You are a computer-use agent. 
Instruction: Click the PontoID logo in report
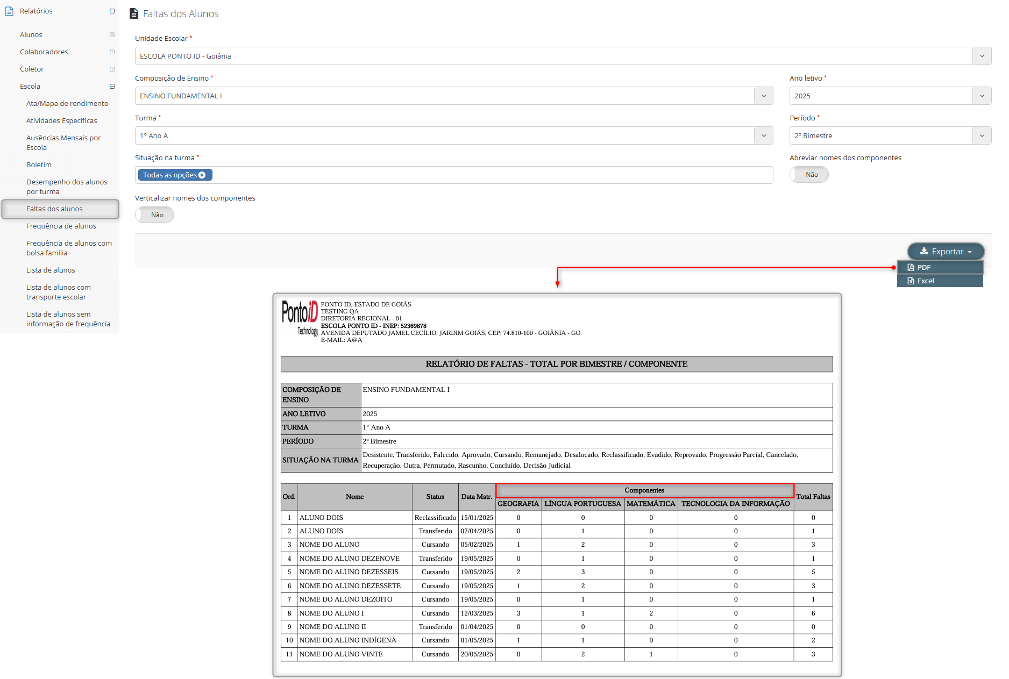click(300, 318)
